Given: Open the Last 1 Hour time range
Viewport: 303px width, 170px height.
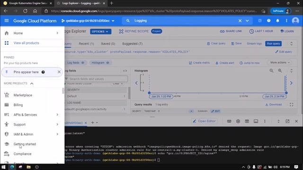Looking at the screenshot, I should 261,31.
